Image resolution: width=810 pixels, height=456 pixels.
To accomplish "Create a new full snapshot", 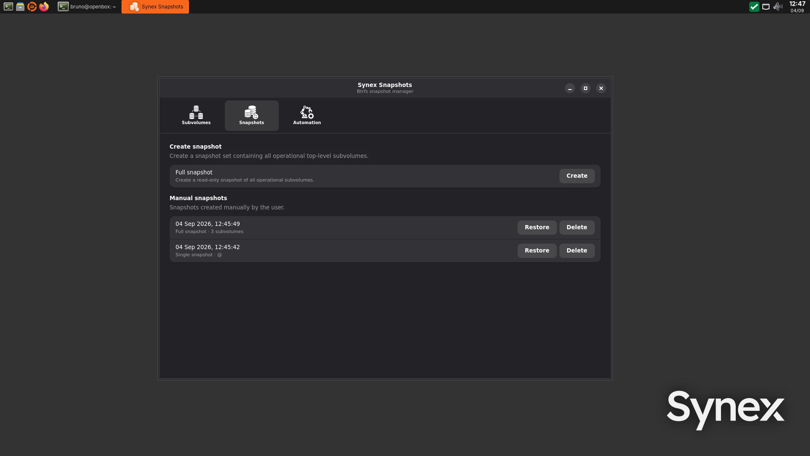I will (x=577, y=176).
